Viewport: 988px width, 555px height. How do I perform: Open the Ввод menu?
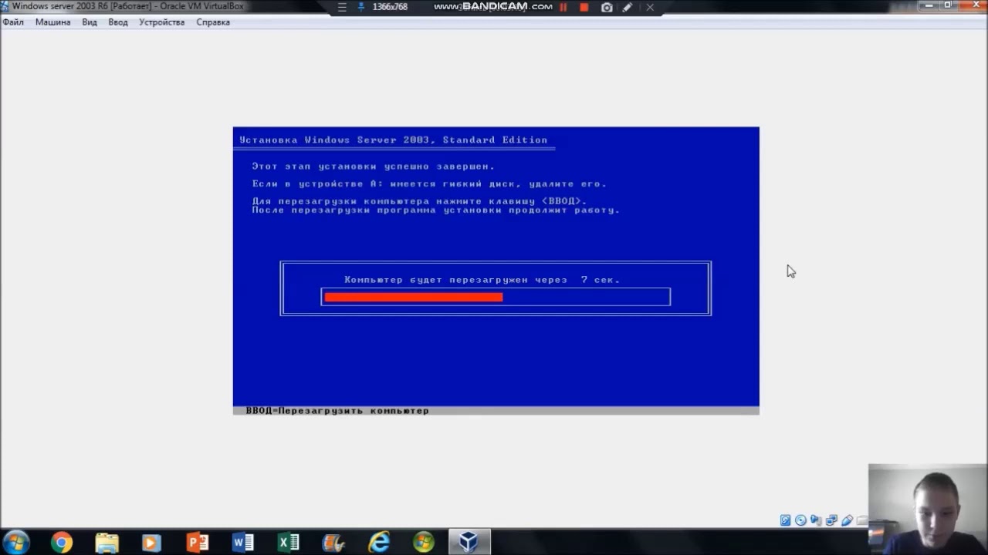pos(118,22)
